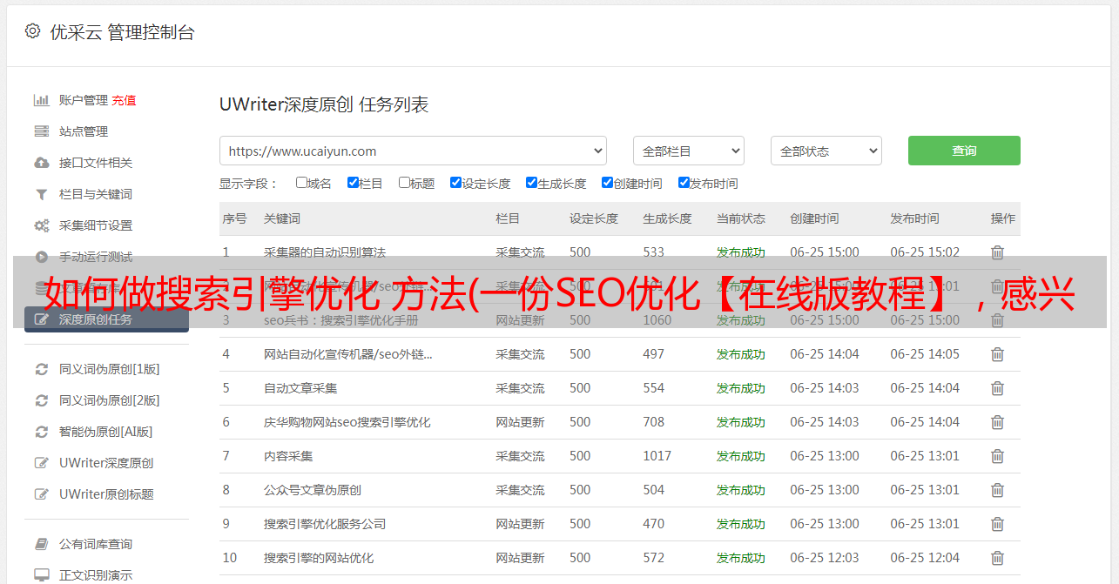Open the 全部状态 dropdown
Screen dimensions: 1119x584
pyautogui.click(x=826, y=151)
